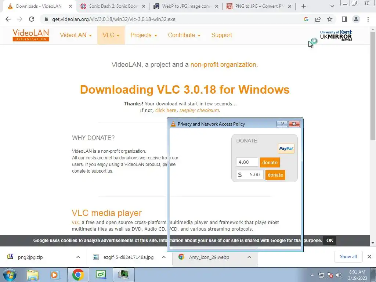Click the orange VLC link in description
376x282 pixels.
(x=76, y=222)
